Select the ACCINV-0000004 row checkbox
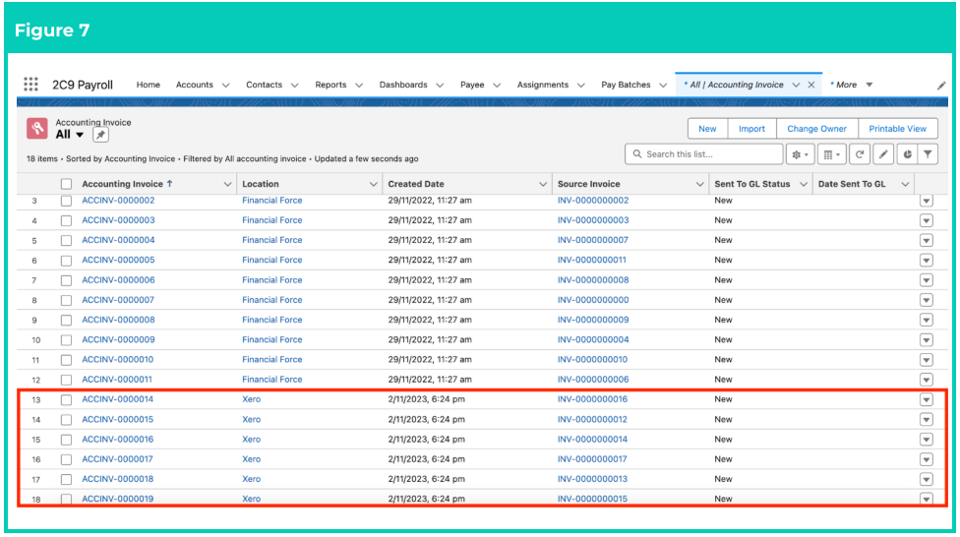This screenshot has width=960, height=537. [x=66, y=241]
